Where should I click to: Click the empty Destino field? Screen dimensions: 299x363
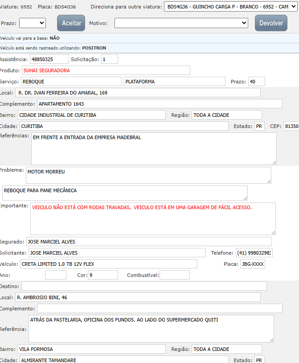point(144,286)
